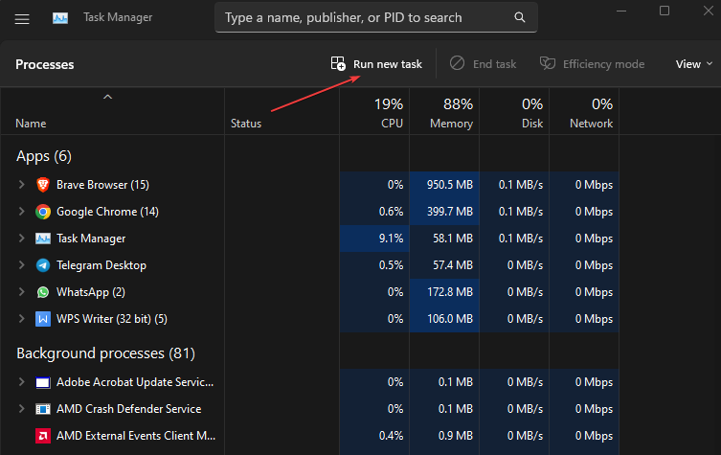Expand AMD Crash Defender Service row
This screenshot has width=721, height=455.
point(21,408)
